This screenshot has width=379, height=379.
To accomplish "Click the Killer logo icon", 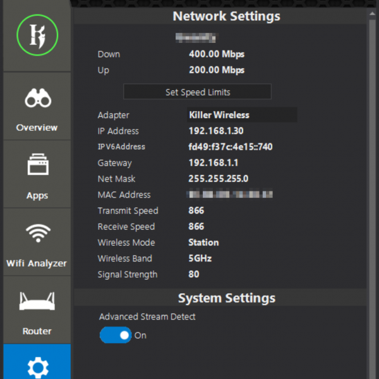I will coord(37,35).
